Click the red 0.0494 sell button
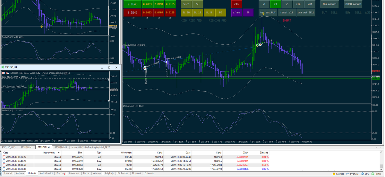The height and width of the screenshot is (177, 385). [159, 12]
